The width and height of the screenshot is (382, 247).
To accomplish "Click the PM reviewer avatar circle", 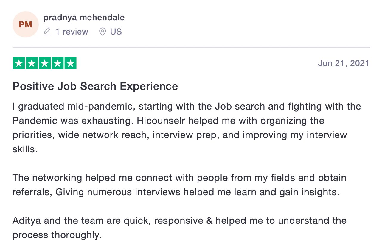I will (x=25, y=24).
